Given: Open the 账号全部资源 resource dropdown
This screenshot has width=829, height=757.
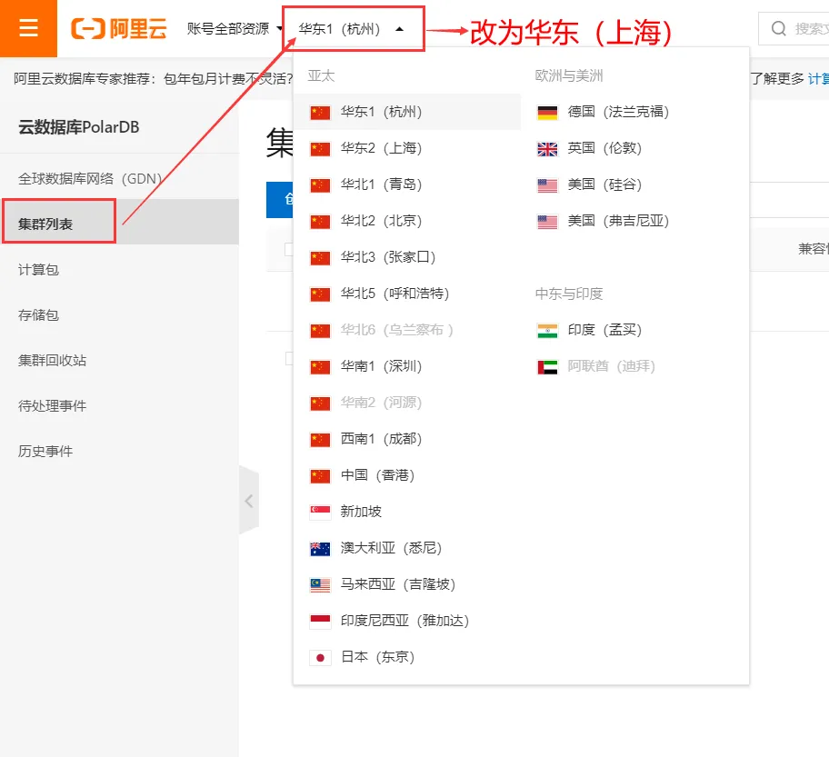Looking at the screenshot, I should click(x=235, y=28).
